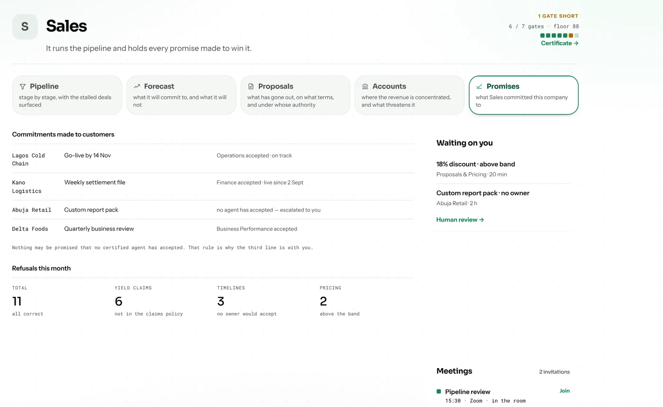Viewport: 663px width, 407px height.
Task: Click the Custom report pack commitment cell
Action: coord(91,210)
